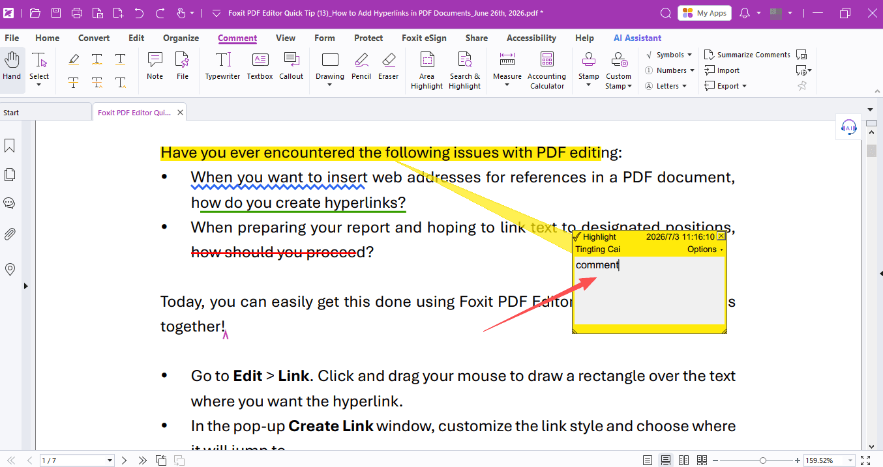Viewport: 883px width, 467px height.
Task: Open the Accounting Calculator
Action: 547,71
